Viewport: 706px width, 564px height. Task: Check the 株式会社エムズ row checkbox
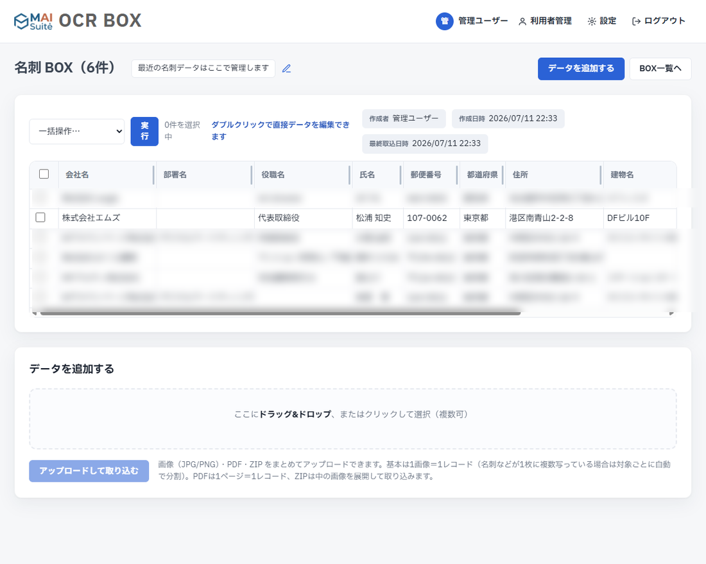pos(40,218)
